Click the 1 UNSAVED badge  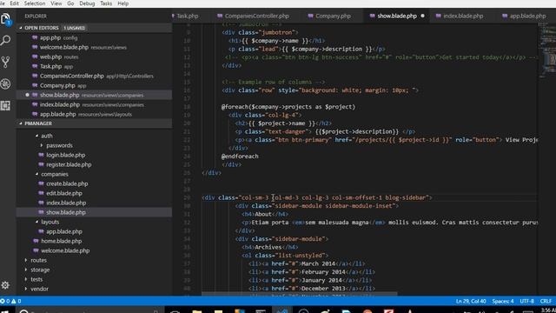(x=74, y=28)
